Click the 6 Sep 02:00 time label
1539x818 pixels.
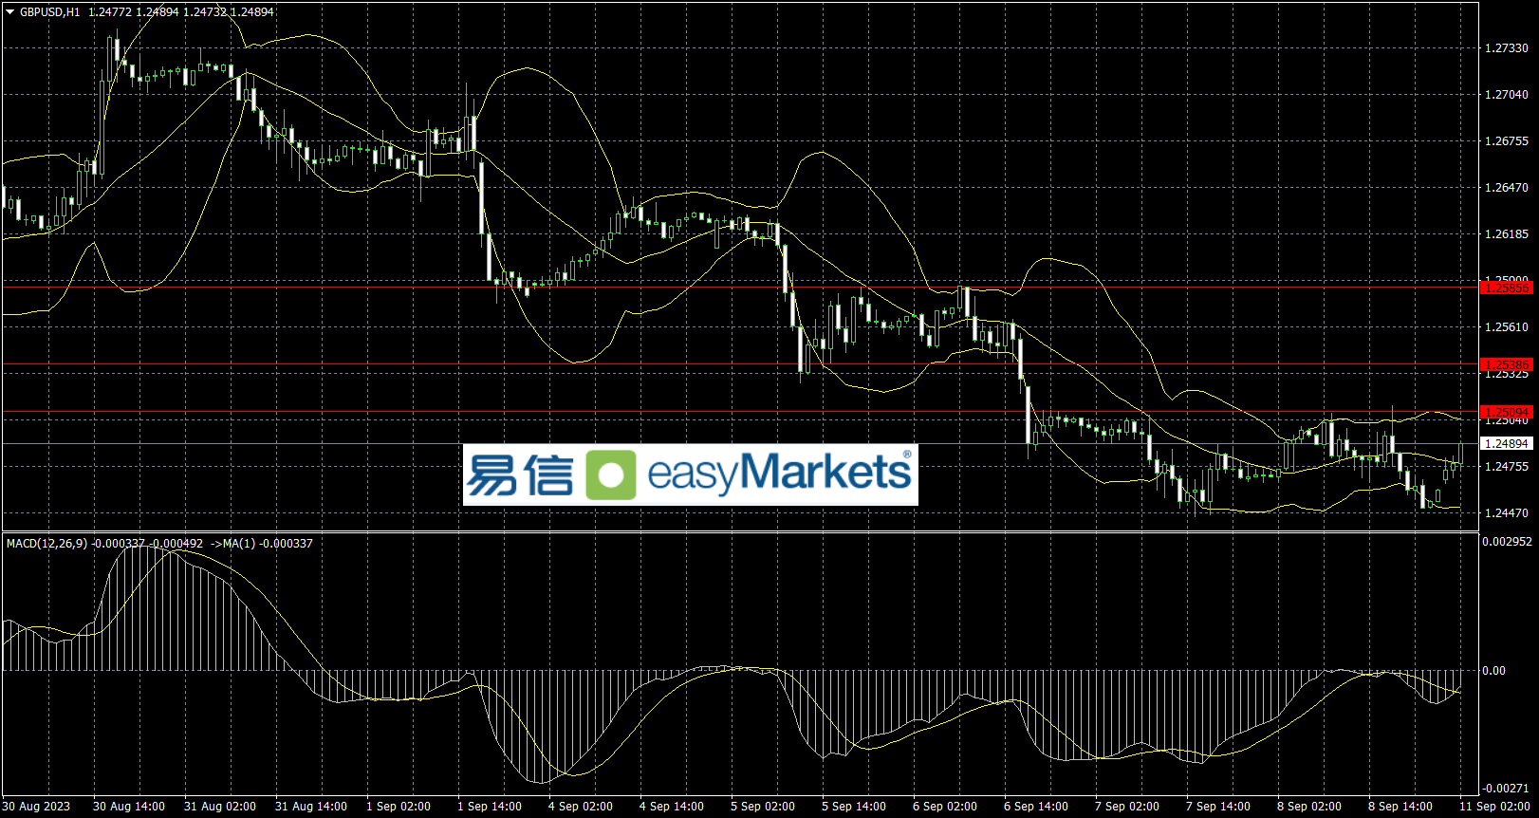[x=945, y=807]
